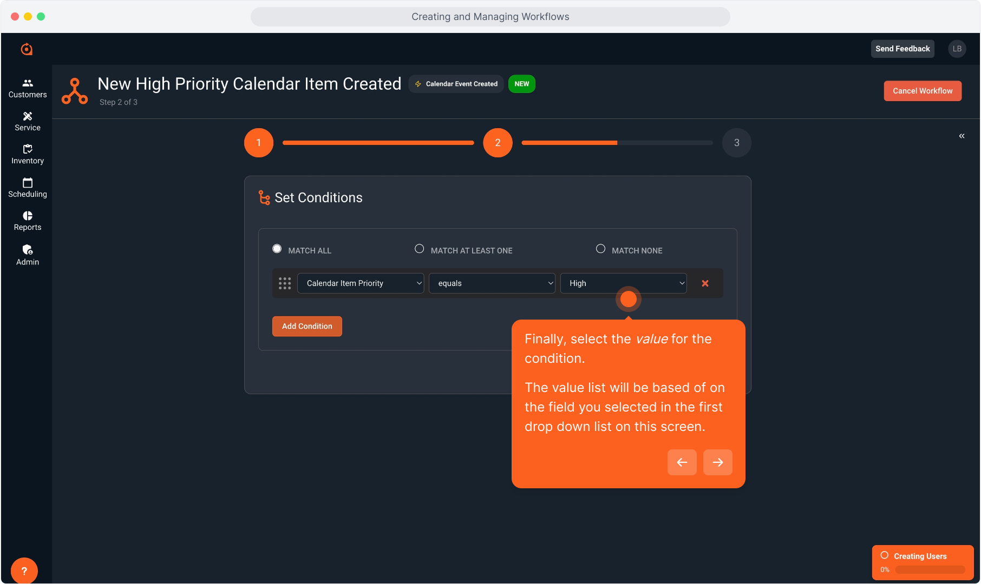Click the lightning bolt trigger icon
The height and width of the screenshot is (584, 981).
418,84
